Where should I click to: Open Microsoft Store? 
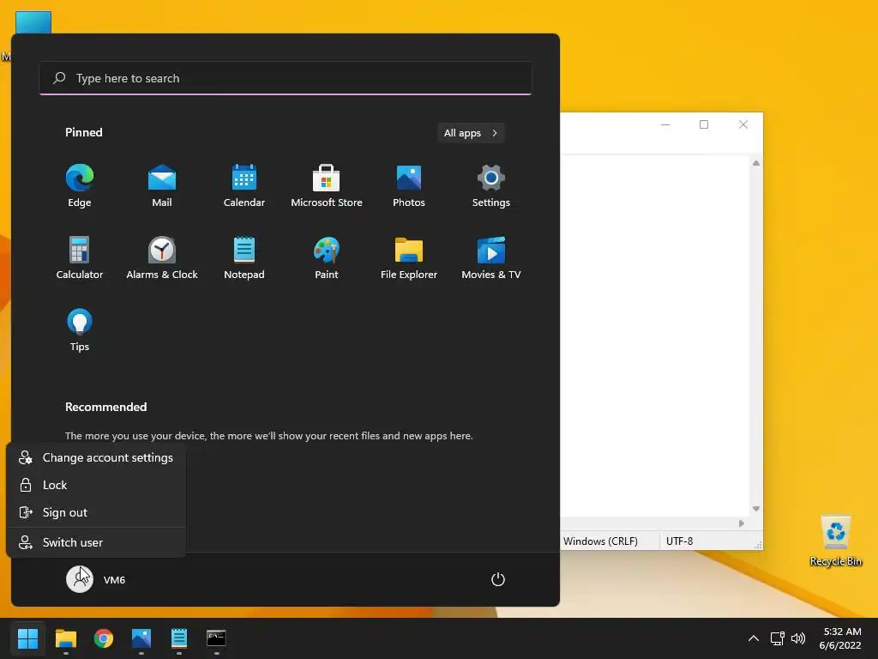pyautogui.click(x=327, y=186)
